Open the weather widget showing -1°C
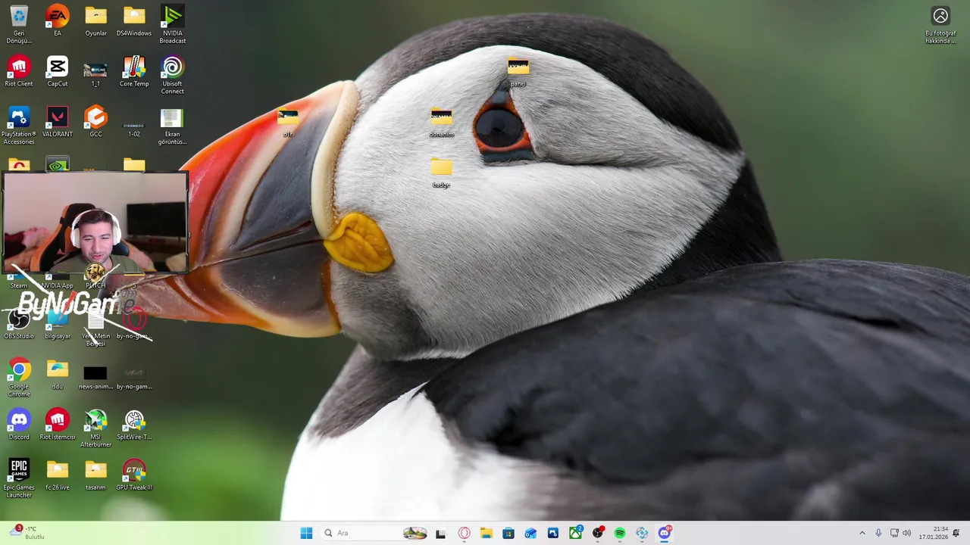Screen dimensions: 970x545 point(27,533)
